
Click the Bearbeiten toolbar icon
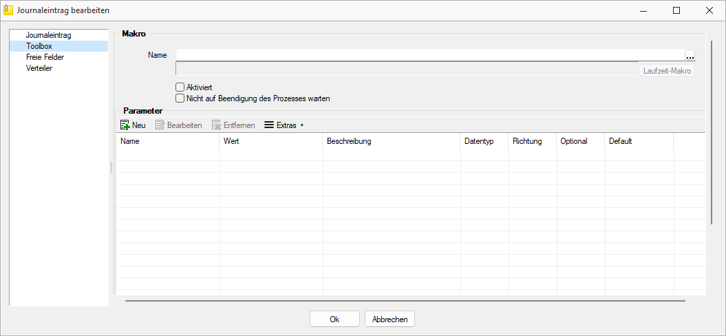pyautogui.click(x=160, y=125)
